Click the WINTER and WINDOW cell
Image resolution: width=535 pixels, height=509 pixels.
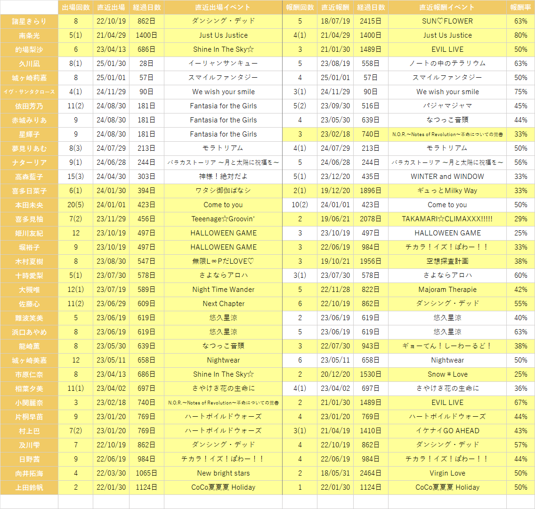(447, 177)
